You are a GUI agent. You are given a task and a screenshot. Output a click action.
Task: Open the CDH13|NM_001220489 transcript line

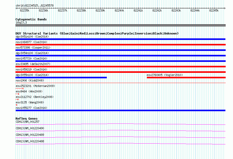[120, 137]
